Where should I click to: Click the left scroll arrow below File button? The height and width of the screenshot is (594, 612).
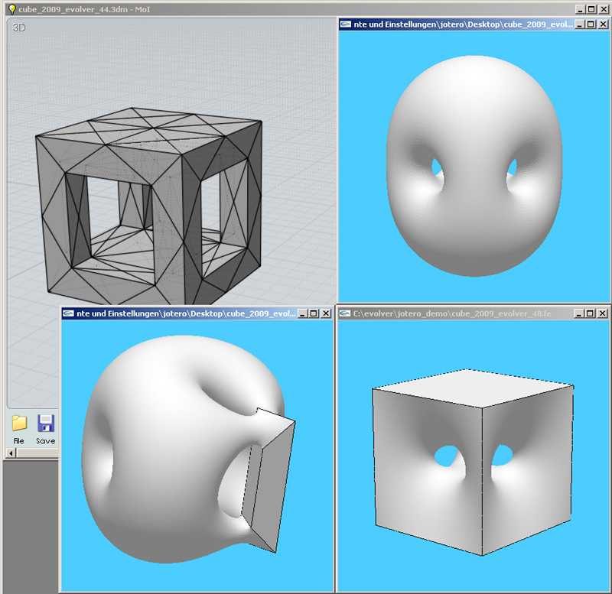pos(10,453)
